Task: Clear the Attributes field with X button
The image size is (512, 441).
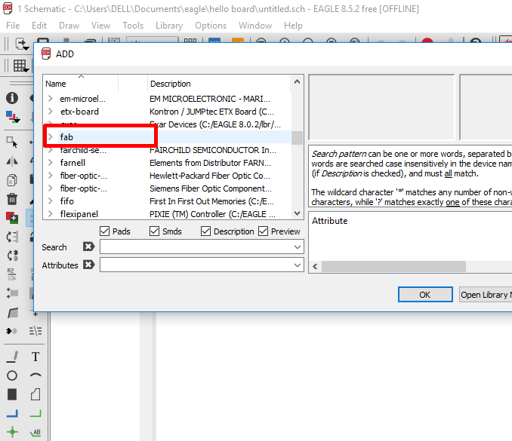Action: pos(88,265)
